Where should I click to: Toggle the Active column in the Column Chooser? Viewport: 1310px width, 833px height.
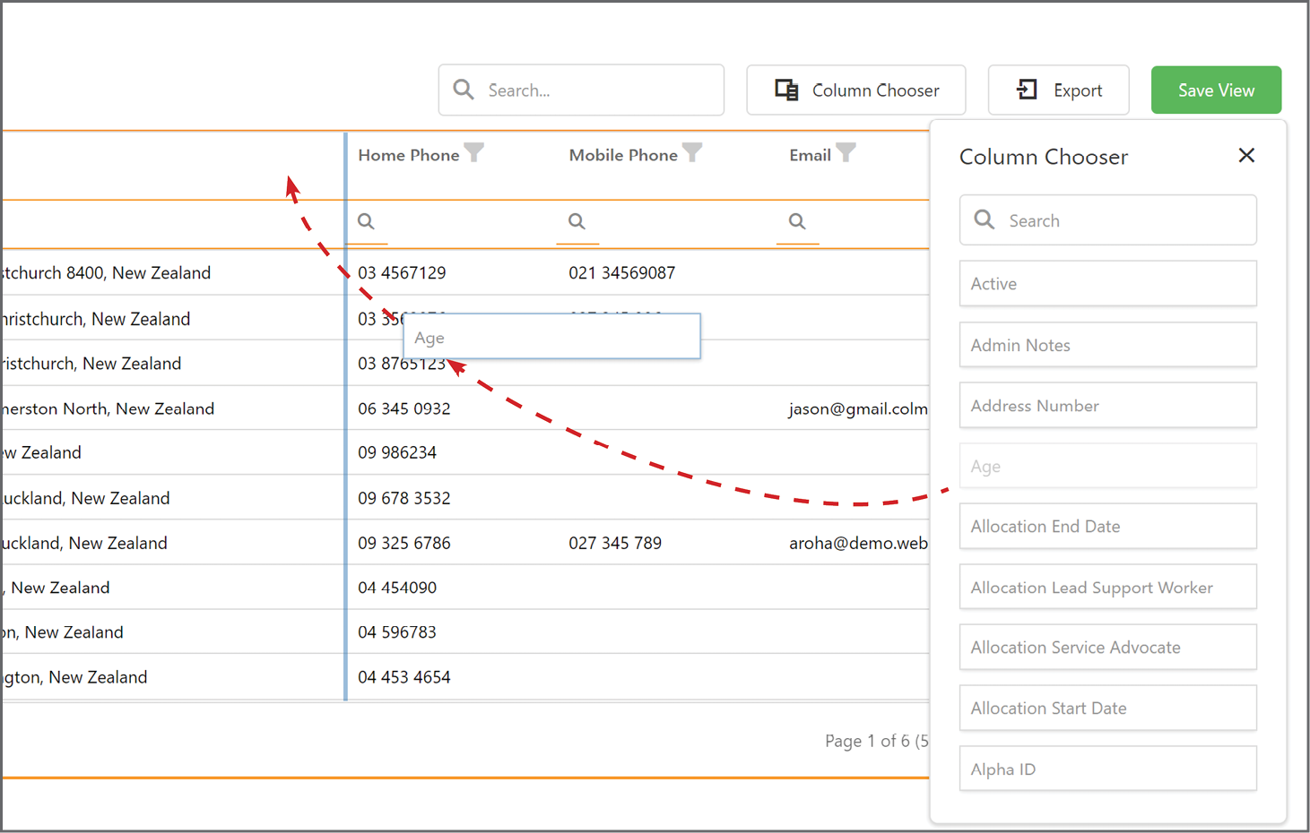point(1108,283)
